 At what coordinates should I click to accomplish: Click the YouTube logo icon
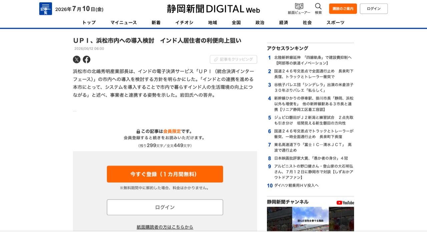345,202
